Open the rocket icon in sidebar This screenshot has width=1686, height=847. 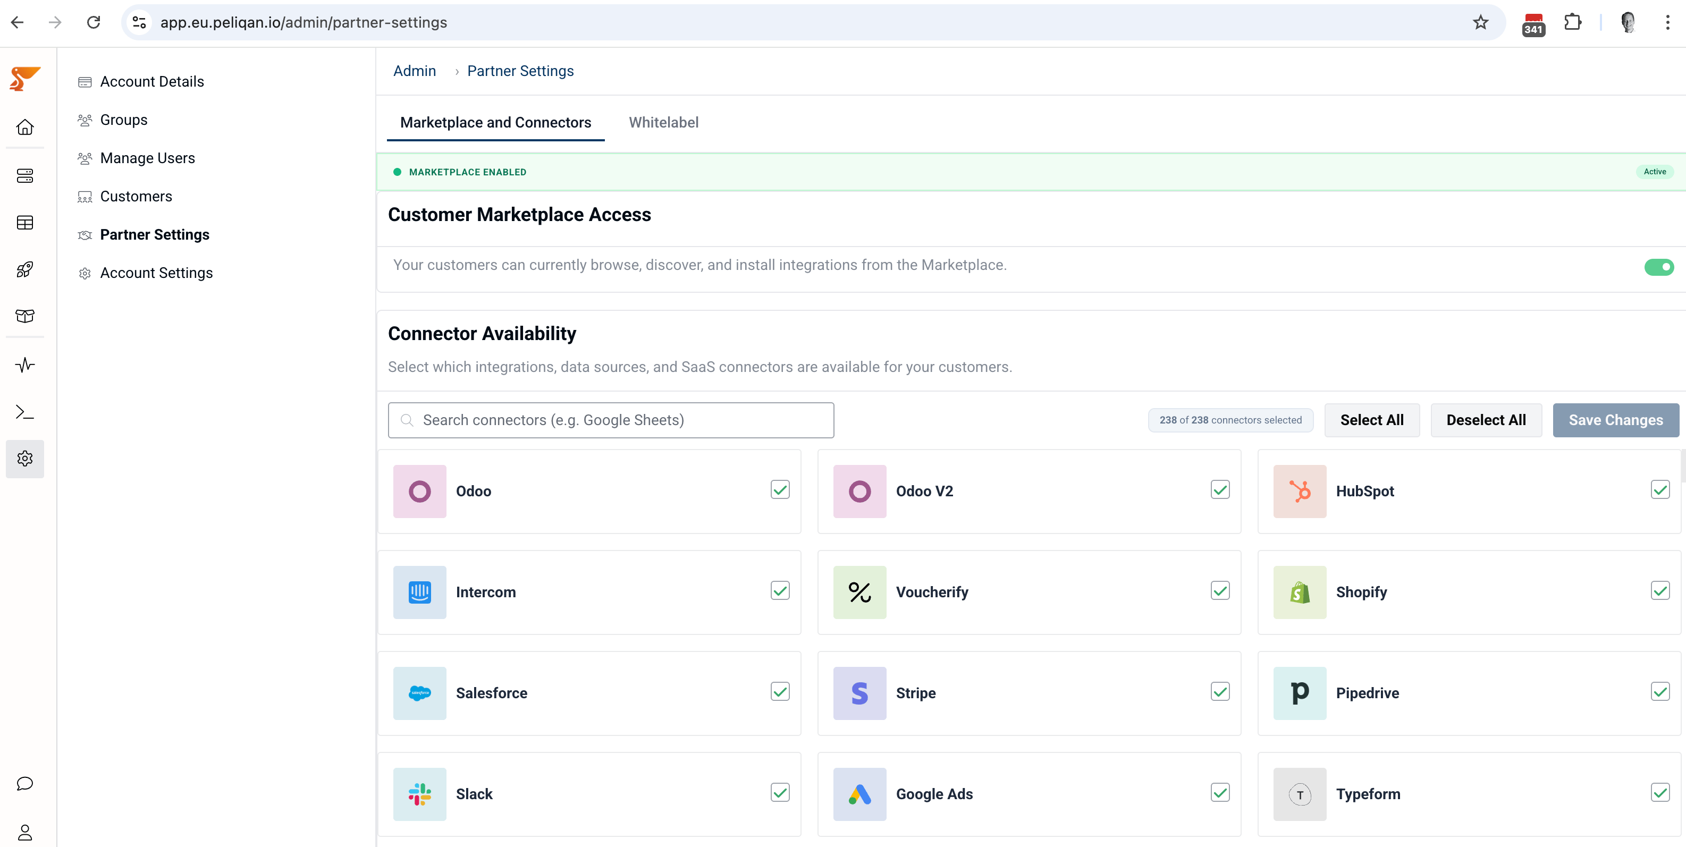coord(25,269)
